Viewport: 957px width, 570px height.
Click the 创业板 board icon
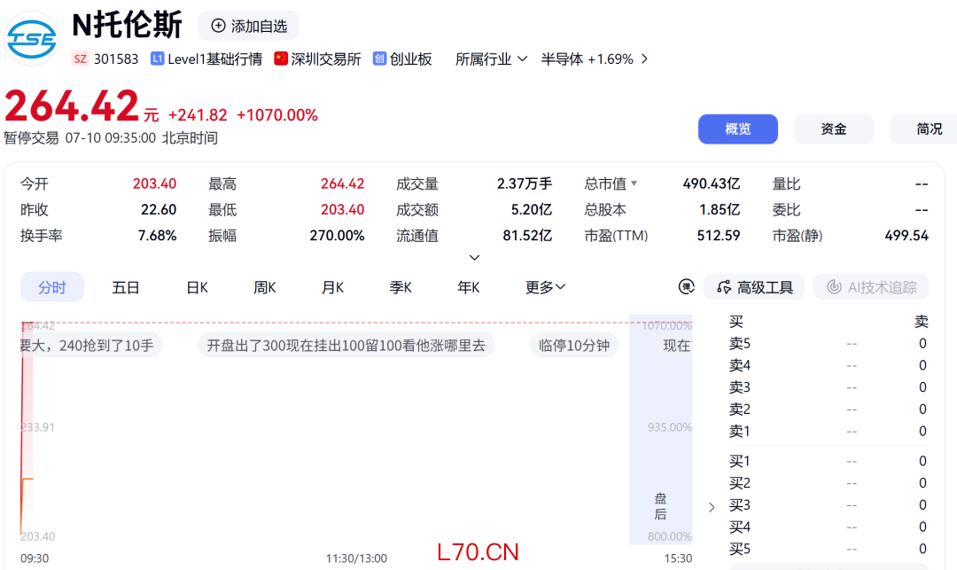(x=379, y=59)
